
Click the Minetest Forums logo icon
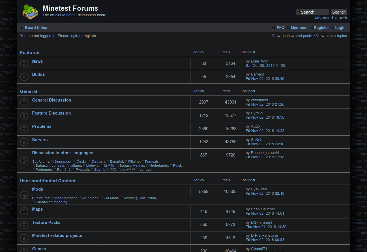click(x=30, y=12)
